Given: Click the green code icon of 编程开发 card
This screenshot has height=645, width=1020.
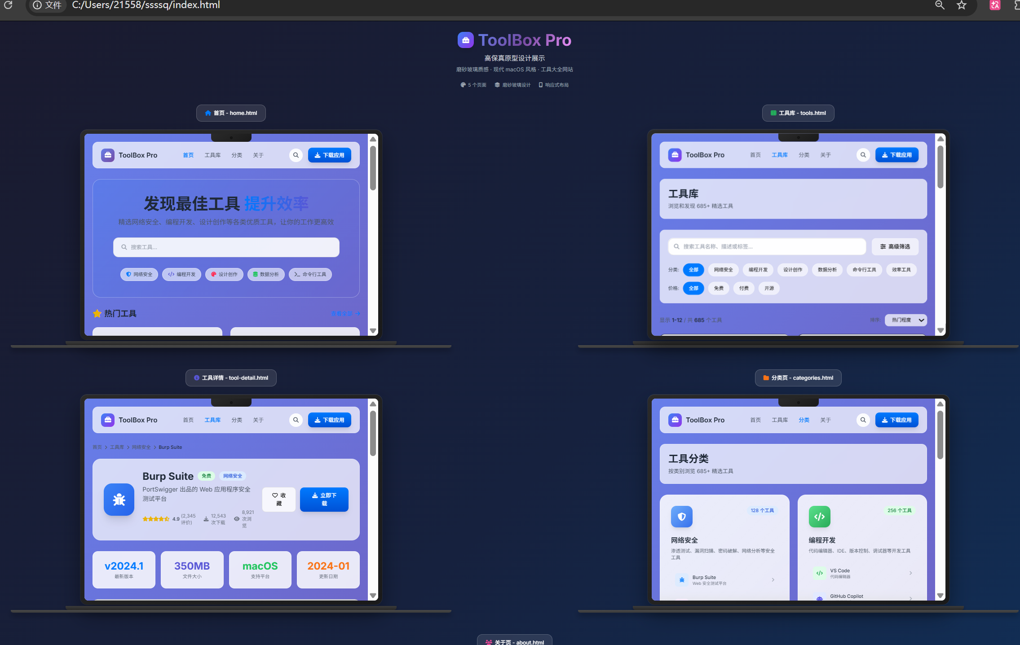Looking at the screenshot, I should [x=819, y=517].
